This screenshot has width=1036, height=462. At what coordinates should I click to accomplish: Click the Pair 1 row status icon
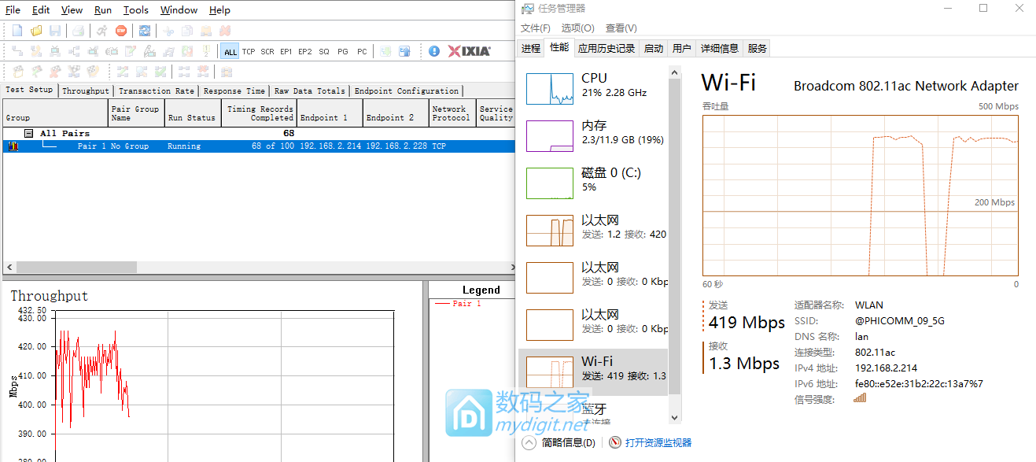point(13,146)
